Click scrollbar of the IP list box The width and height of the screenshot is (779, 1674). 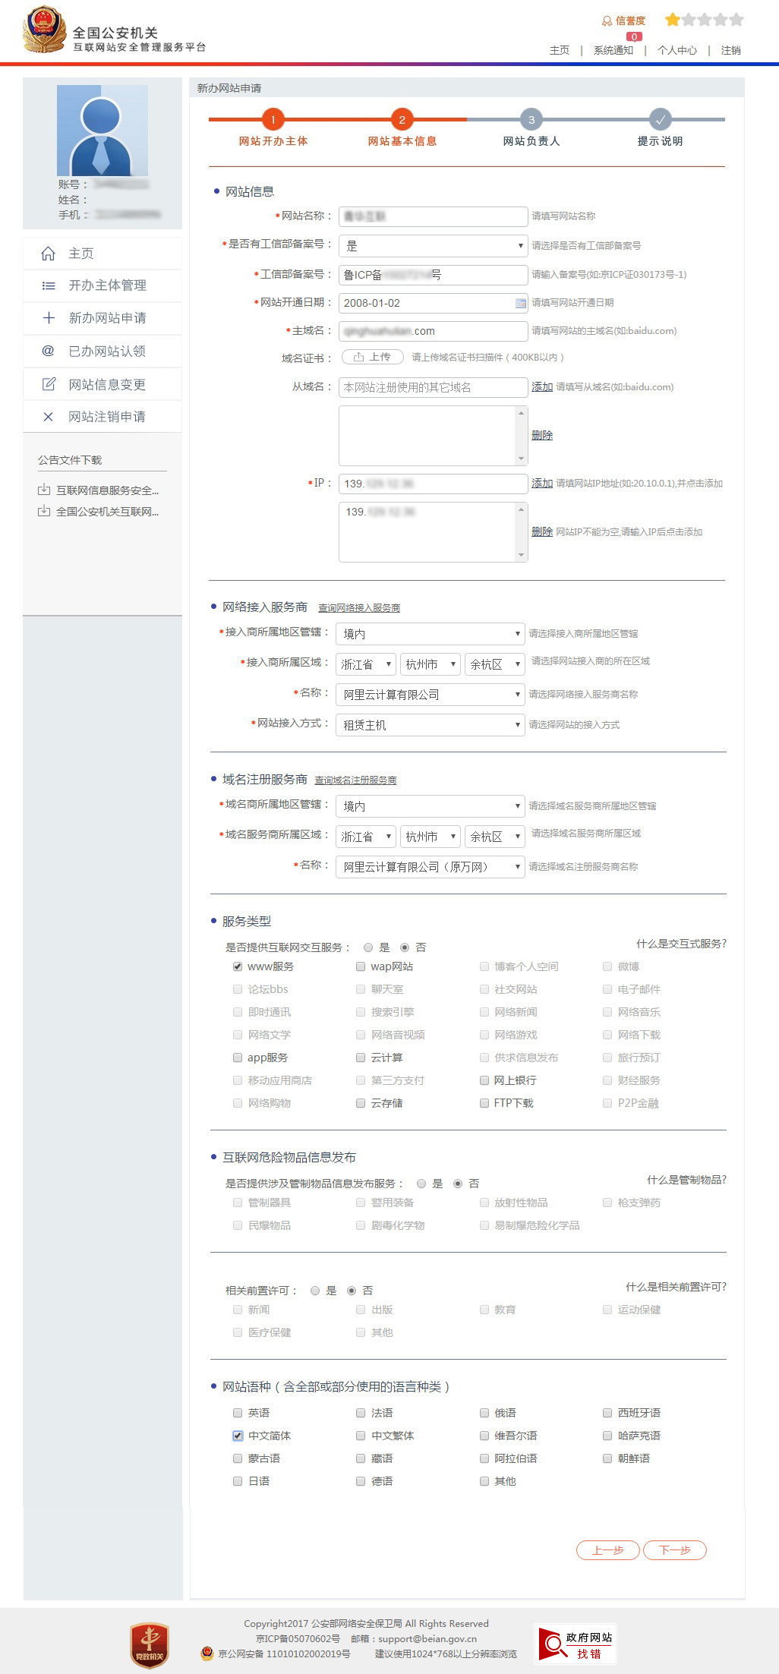click(x=521, y=532)
